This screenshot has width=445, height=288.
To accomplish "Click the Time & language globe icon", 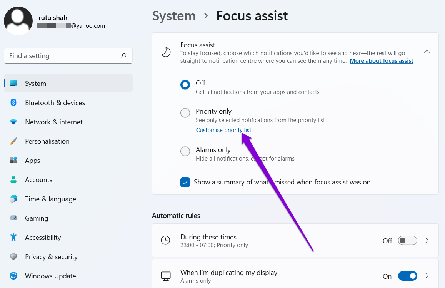I will pyautogui.click(x=13, y=199).
